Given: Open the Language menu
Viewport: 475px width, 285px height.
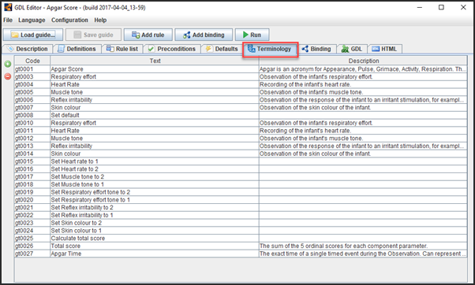Looking at the screenshot, I should pyautogui.click(x=32, y=20).
